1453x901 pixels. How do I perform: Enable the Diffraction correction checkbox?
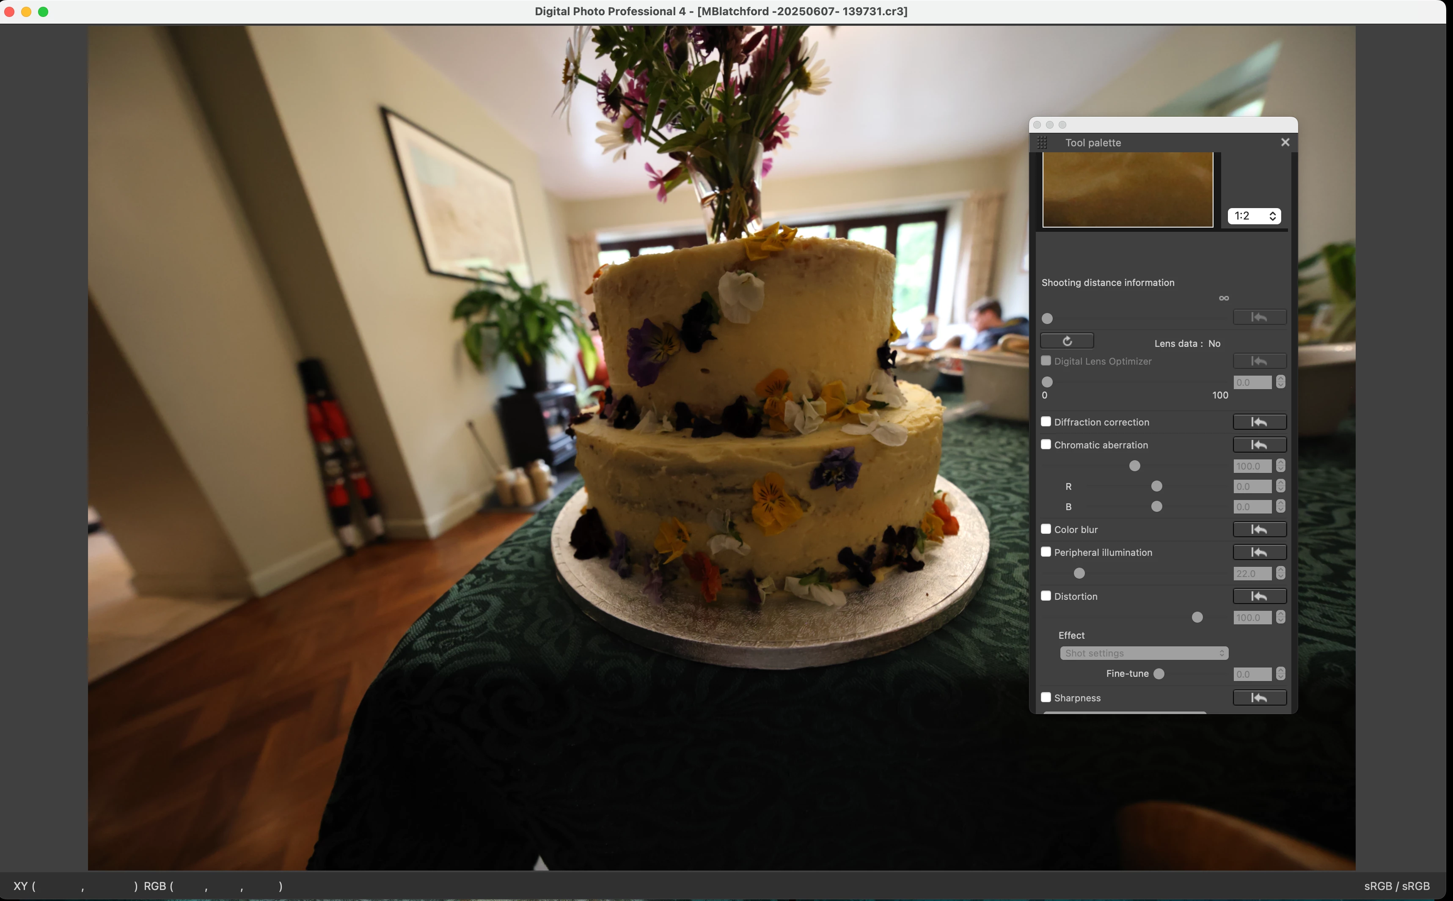(x=1046, y=421)
